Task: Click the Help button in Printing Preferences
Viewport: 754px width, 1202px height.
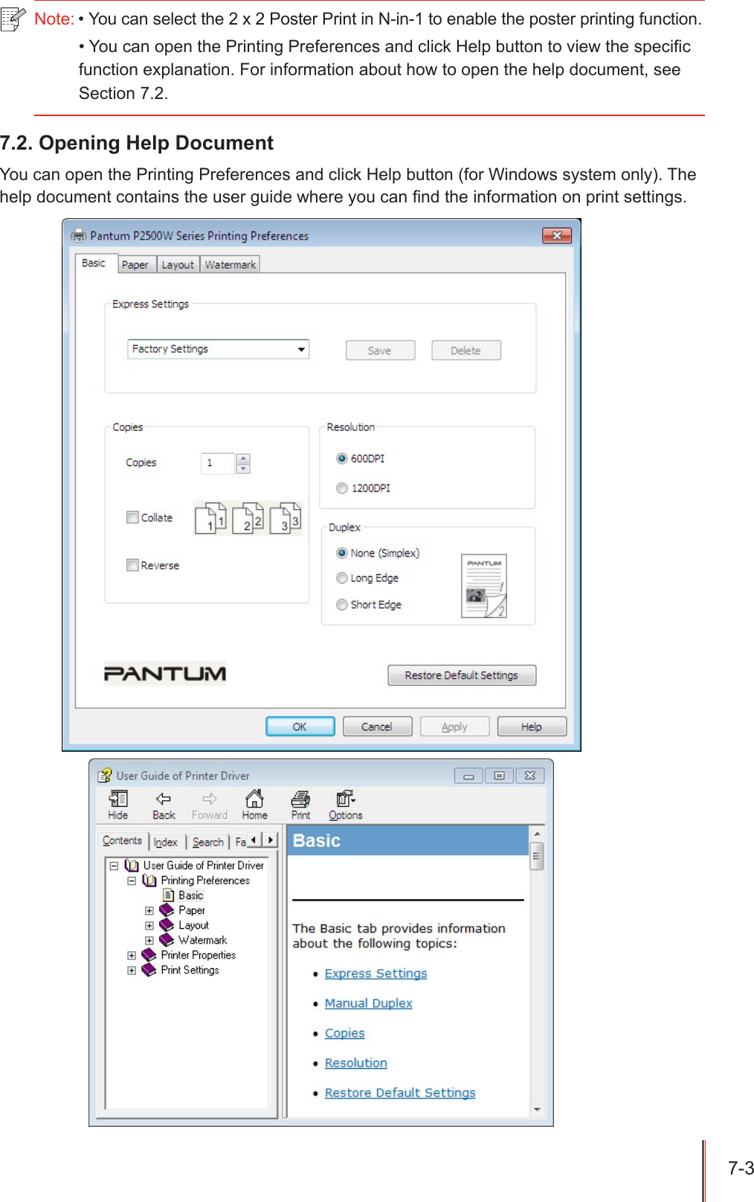Action: point(532,726)
